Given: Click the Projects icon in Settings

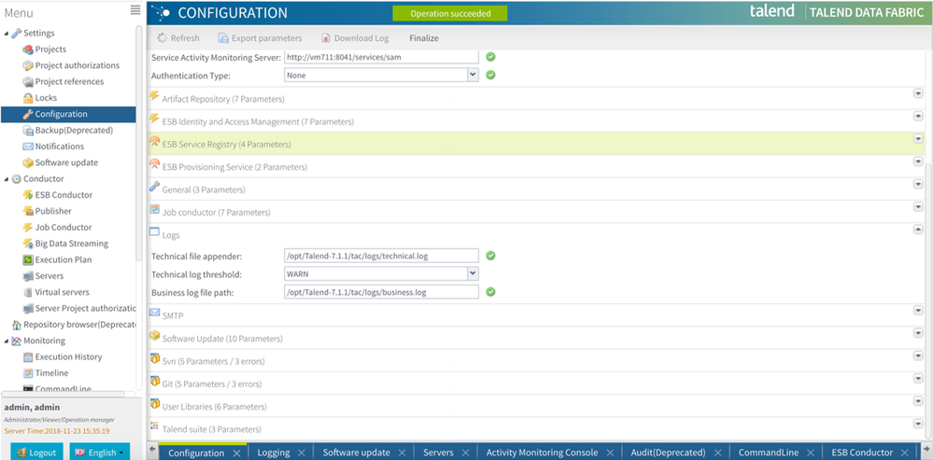Looking at the screenshot, I should (28, 49).
